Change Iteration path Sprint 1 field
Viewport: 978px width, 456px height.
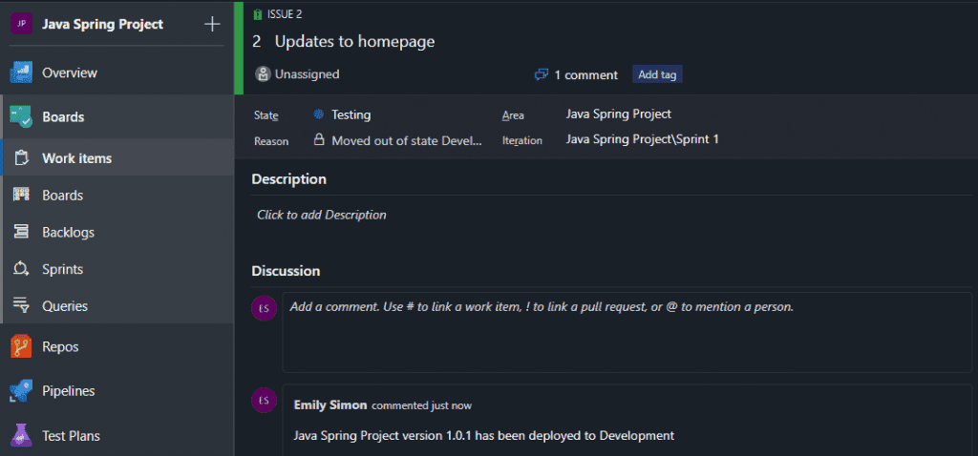click(642, 139)
